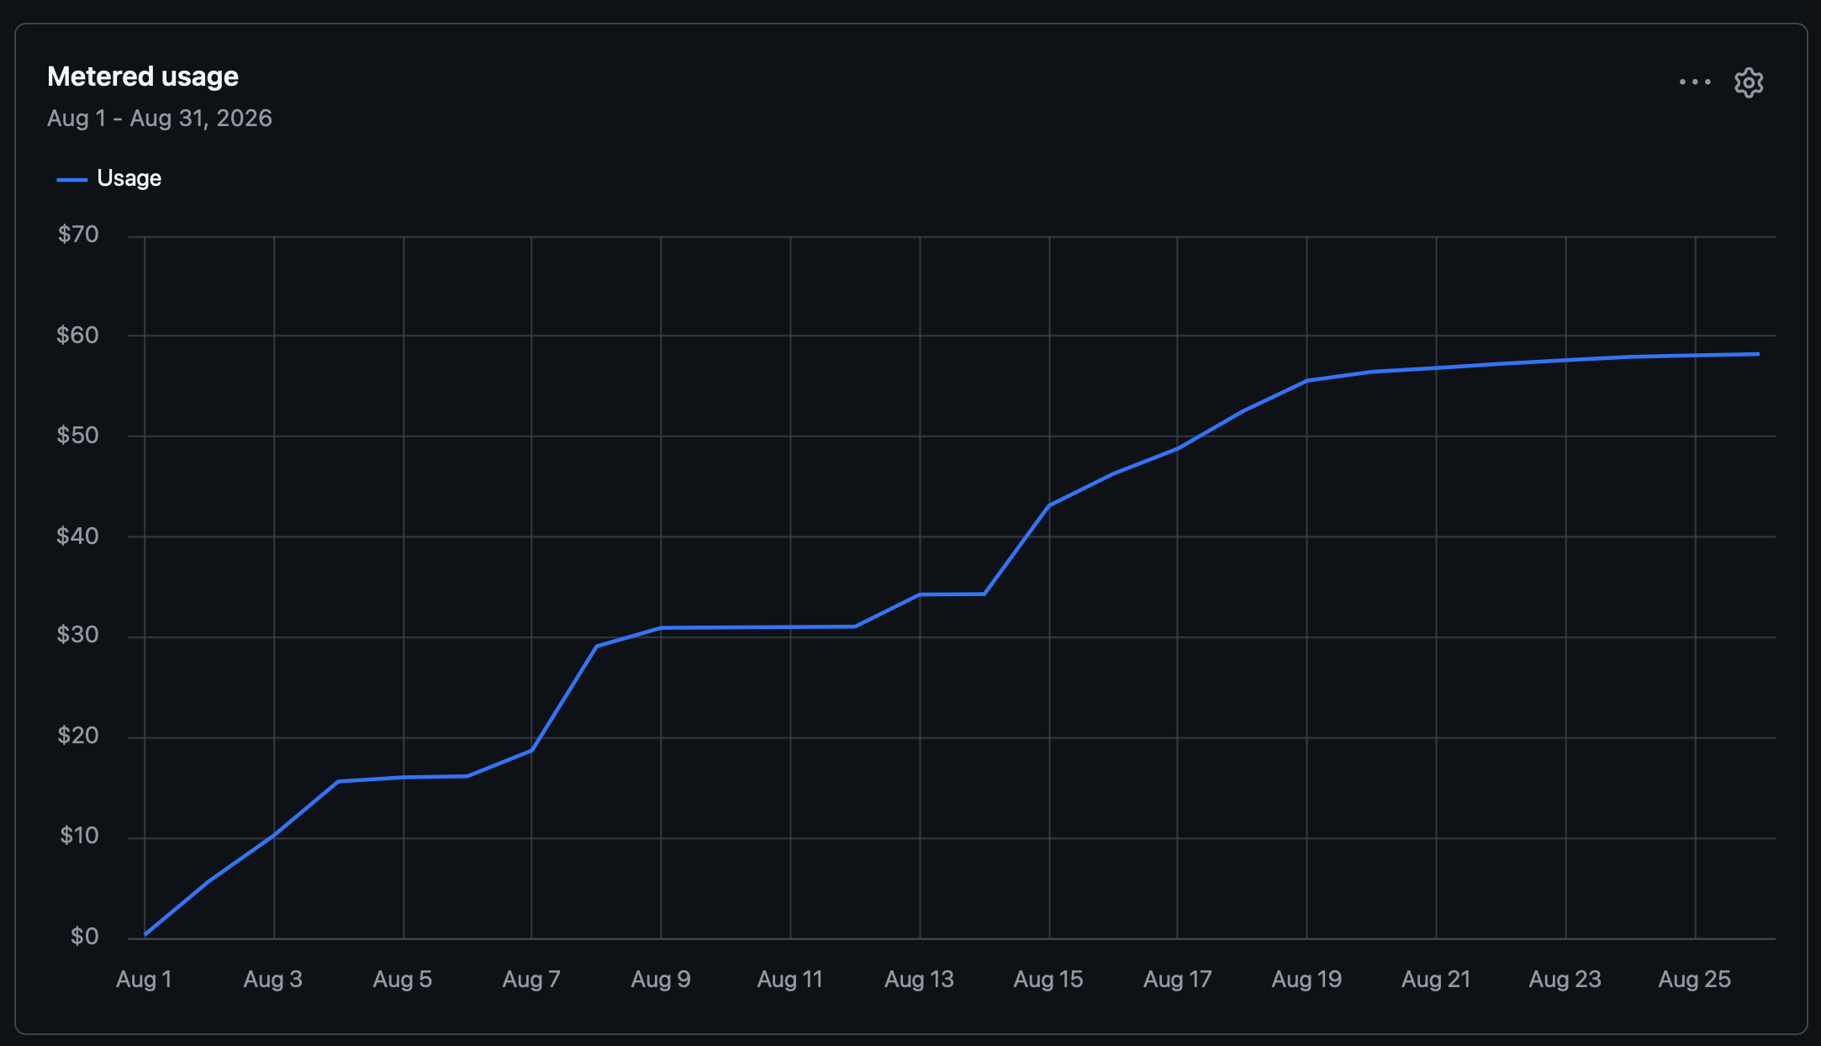Click the usage line point at Aug 9
Viewport: 1821px width, 1046px height.
click(x=661, y=628)
